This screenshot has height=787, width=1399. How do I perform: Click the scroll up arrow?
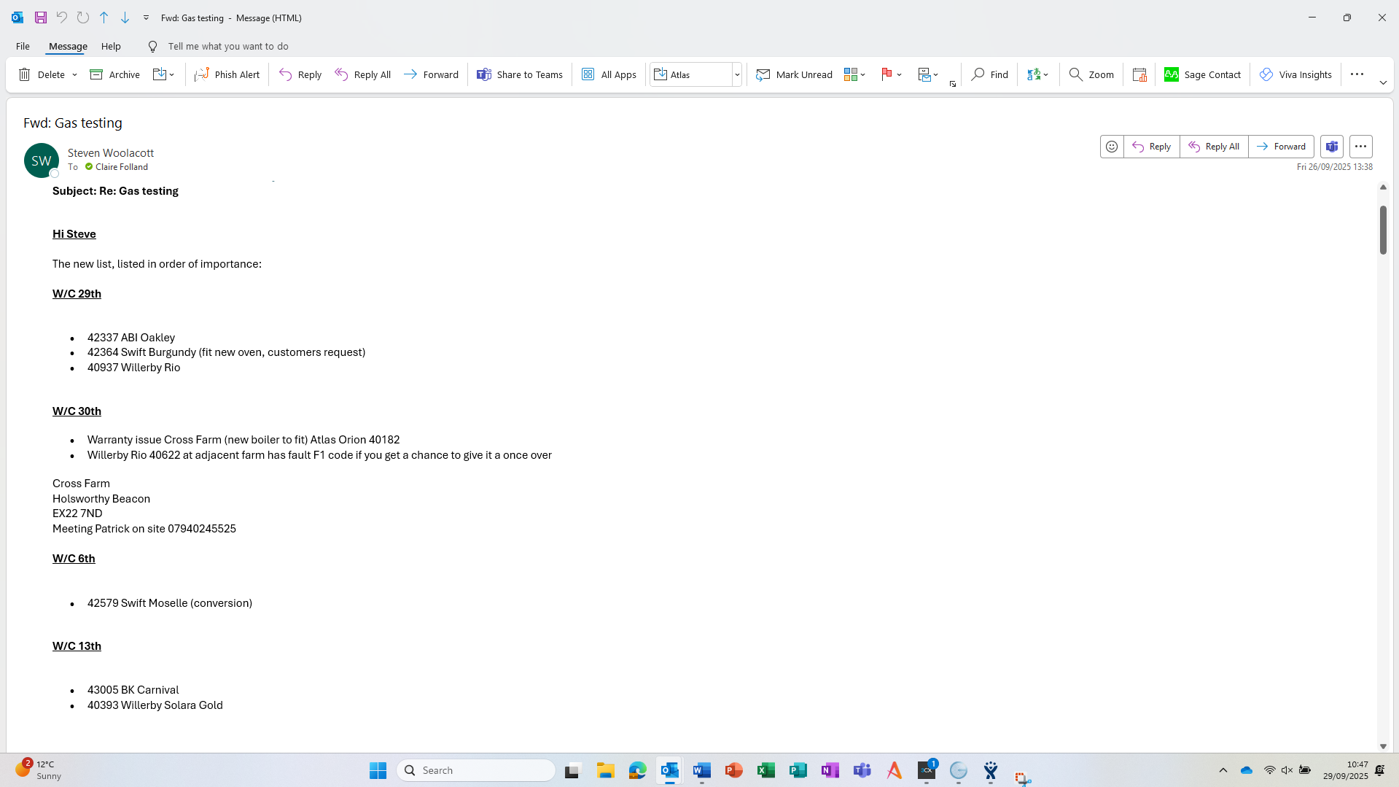[1383, 187]
